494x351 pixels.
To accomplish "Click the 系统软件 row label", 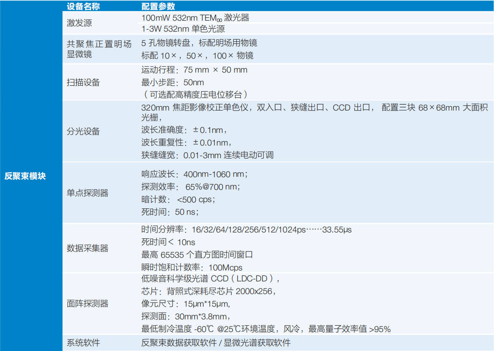I will tap(83, 343).
